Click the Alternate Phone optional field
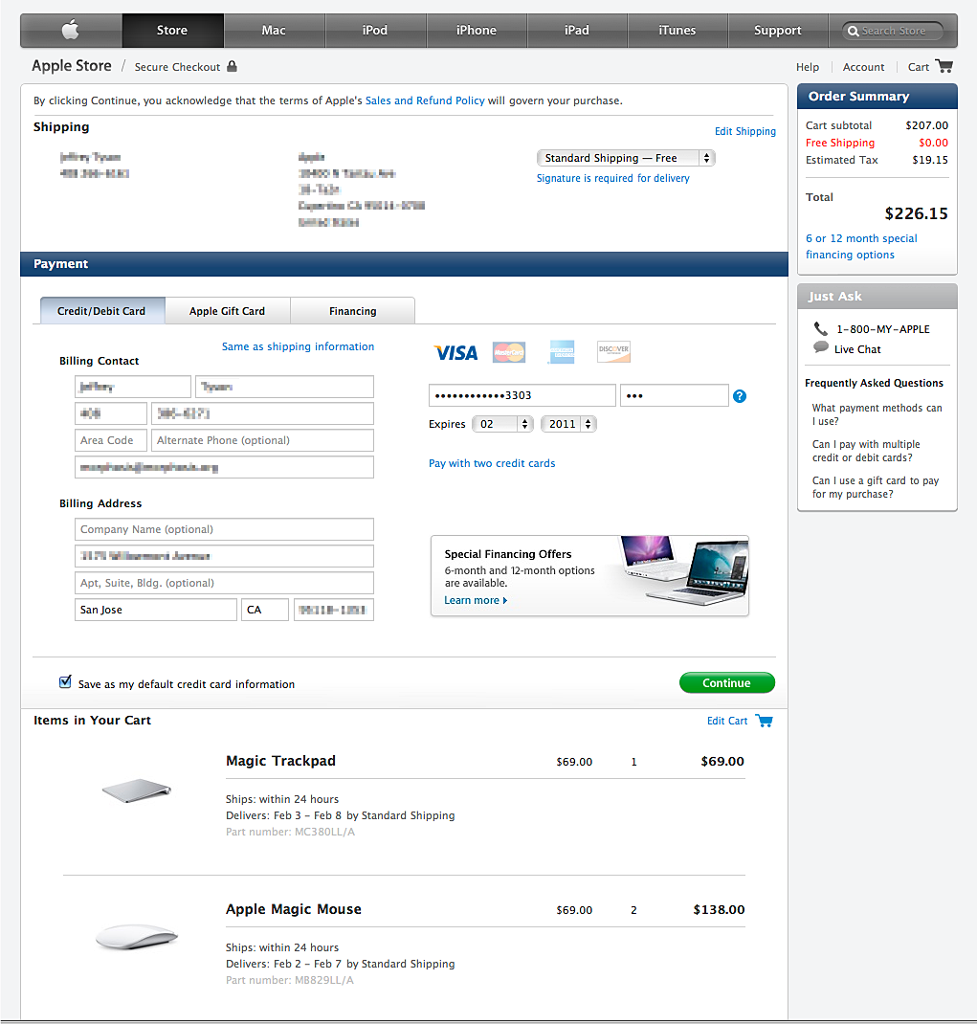Viewport: 977px width, 1024px height. click(262, 440)
